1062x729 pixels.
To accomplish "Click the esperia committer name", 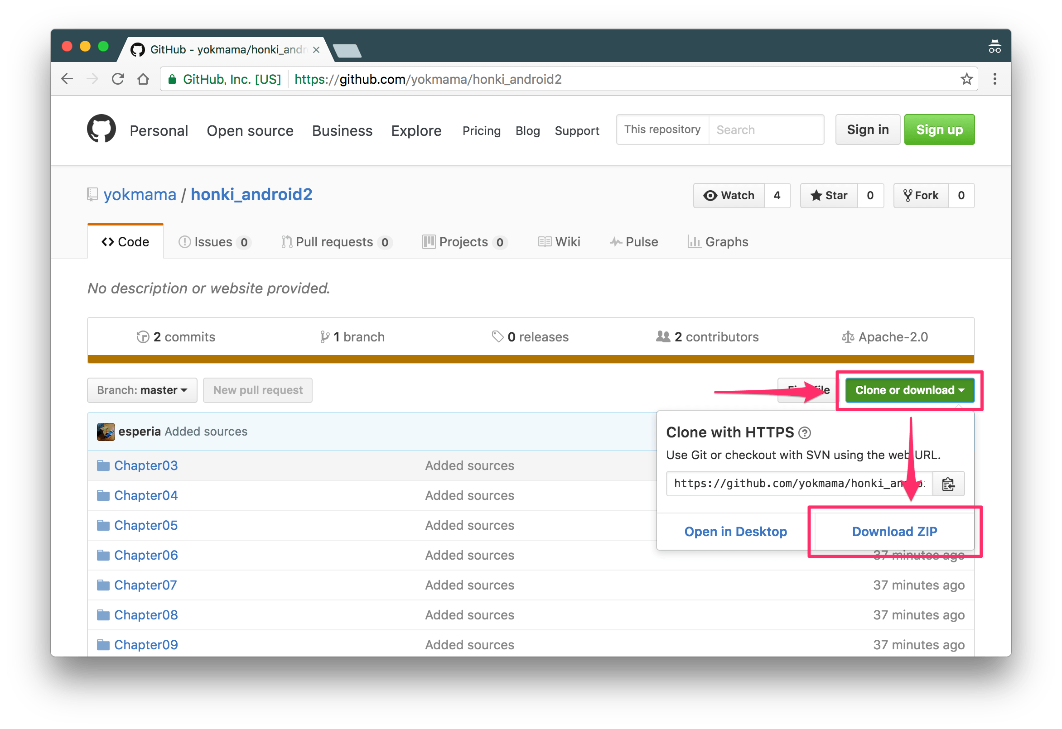I will 140,431.
